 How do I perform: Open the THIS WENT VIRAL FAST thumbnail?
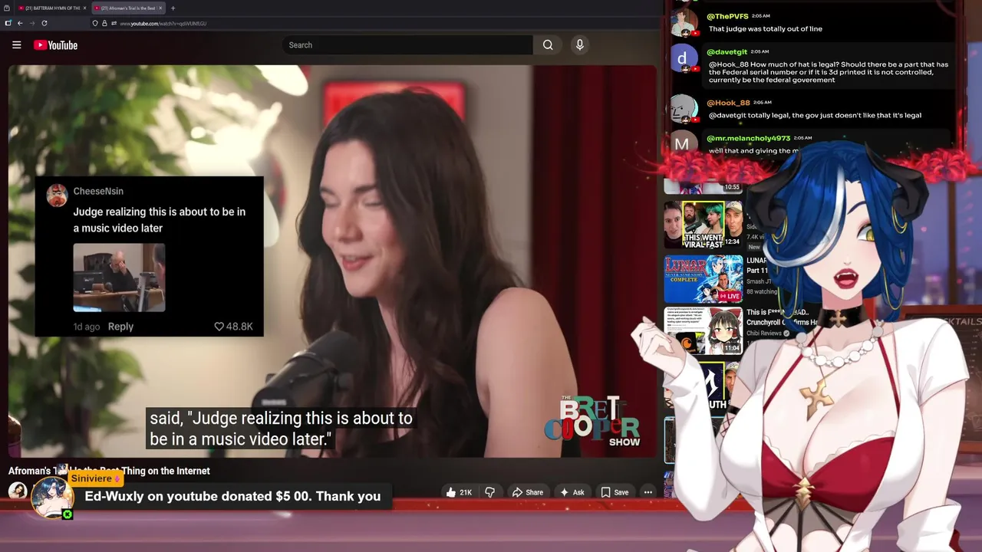pyautogui.click(x=704, y=225)
